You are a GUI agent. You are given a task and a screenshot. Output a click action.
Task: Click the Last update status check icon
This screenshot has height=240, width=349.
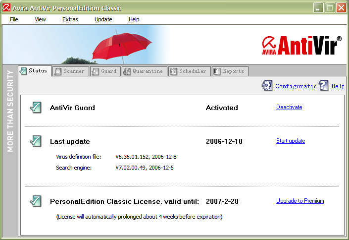pyautogui.click(x=36, y=141)
